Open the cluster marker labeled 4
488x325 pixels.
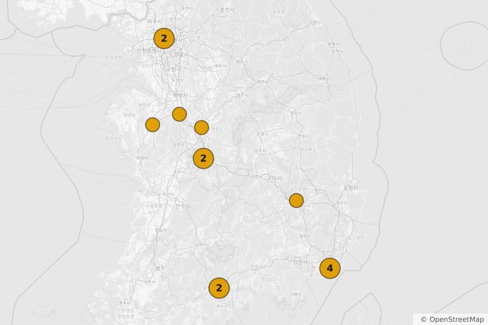pos(330,268)
